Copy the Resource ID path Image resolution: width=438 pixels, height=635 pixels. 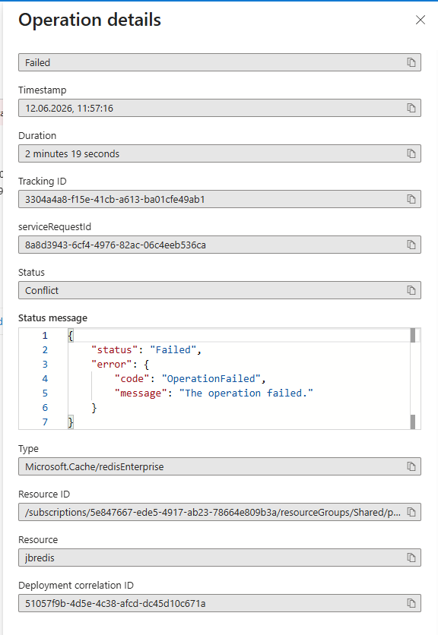411,512
